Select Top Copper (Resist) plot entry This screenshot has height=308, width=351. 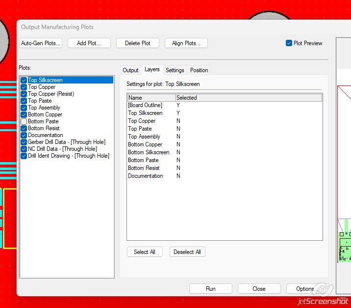[51, 94]
